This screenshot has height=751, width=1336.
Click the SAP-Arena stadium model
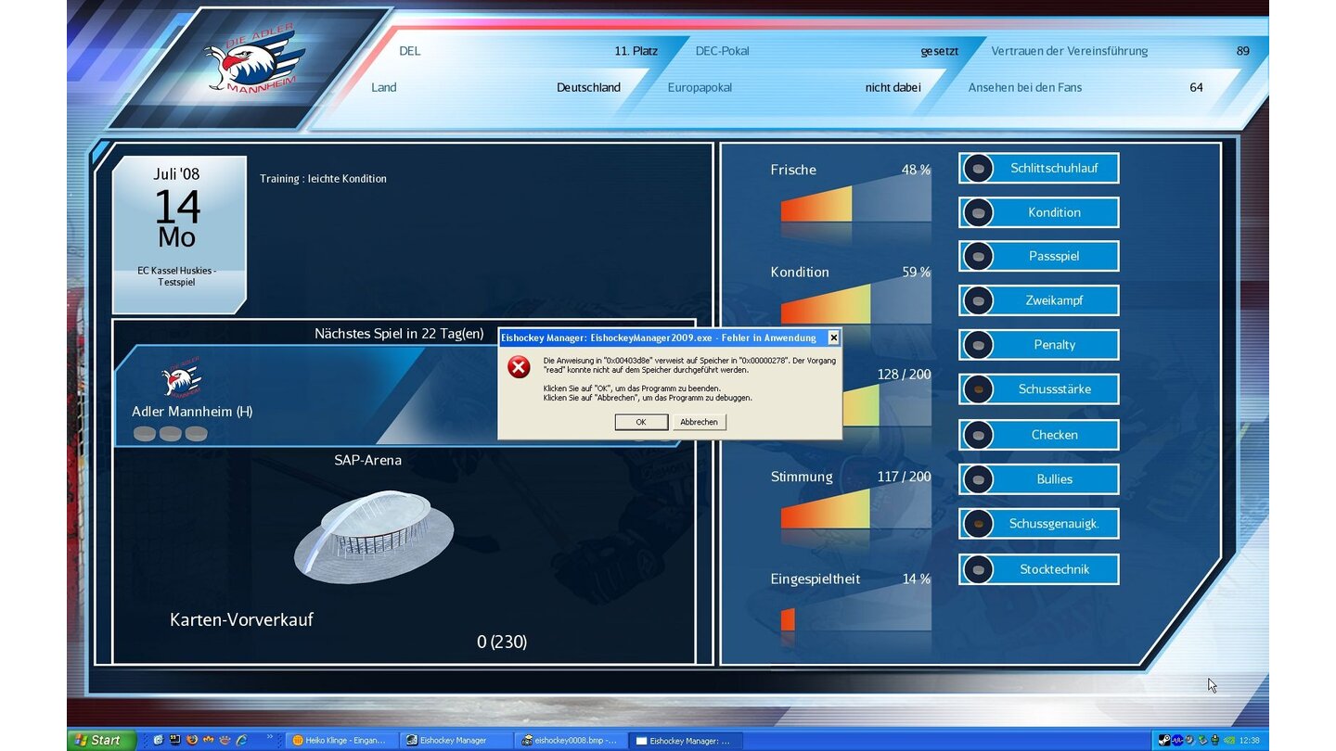coord(374,536)
